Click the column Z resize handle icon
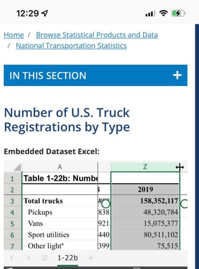 click(180, 167)
